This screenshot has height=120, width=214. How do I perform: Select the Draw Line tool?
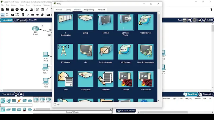point(28,15)
